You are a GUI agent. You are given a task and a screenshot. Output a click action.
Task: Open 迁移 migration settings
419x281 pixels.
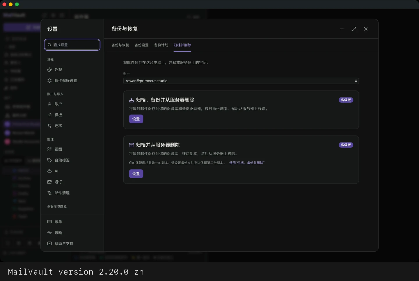[72, 126]
